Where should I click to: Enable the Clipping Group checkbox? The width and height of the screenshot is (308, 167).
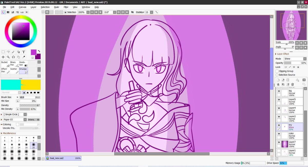pos(277,71)
